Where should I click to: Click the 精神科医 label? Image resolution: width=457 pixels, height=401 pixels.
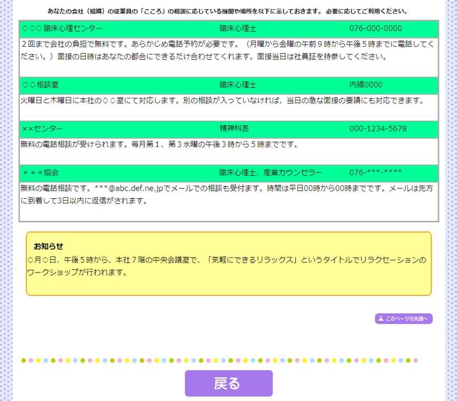[x=234, y=129]
